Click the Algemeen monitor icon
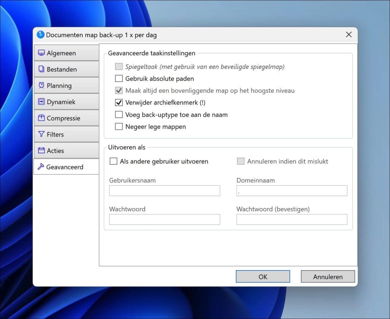The image size is (390, 319). 41,53
